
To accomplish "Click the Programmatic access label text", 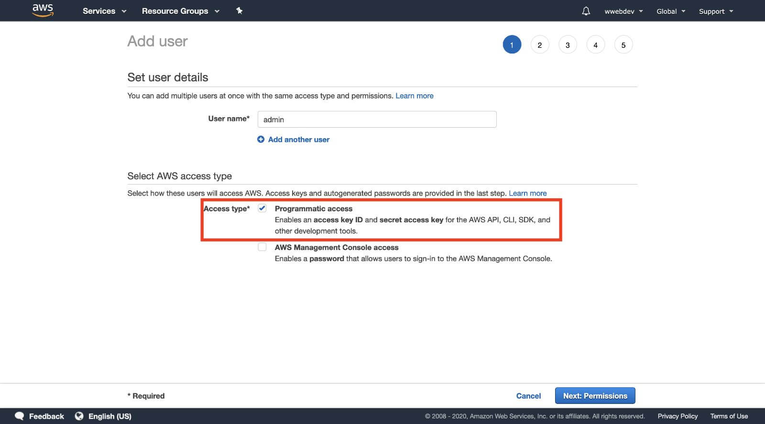I will [313, 208].
